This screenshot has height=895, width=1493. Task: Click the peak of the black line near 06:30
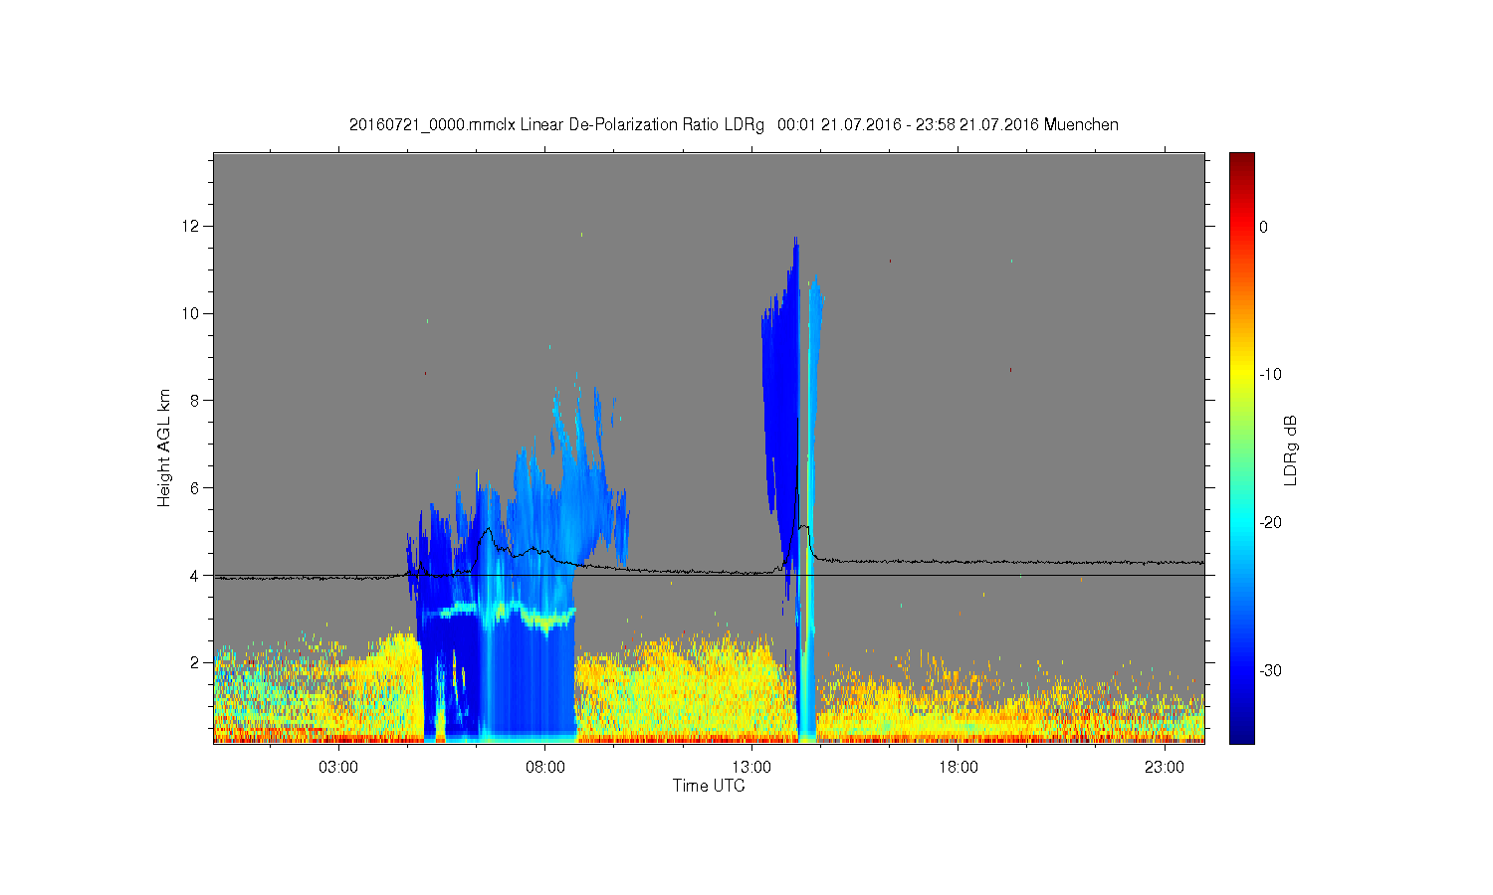pos(488,530)
